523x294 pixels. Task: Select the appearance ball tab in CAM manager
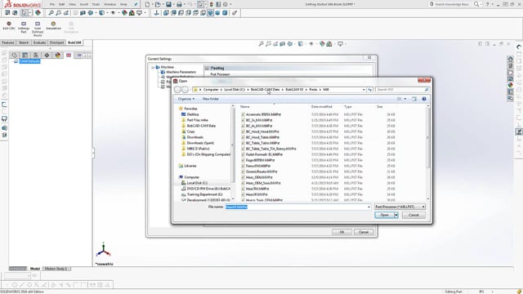(x=58, y=55)
